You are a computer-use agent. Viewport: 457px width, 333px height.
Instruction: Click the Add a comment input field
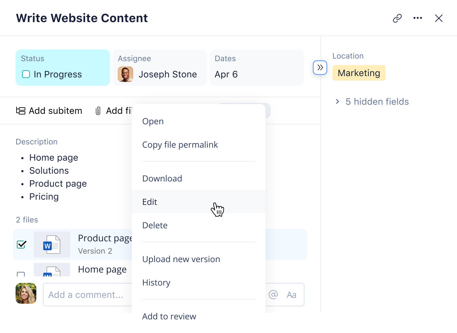pyautogui.click(x=86, y=295)
